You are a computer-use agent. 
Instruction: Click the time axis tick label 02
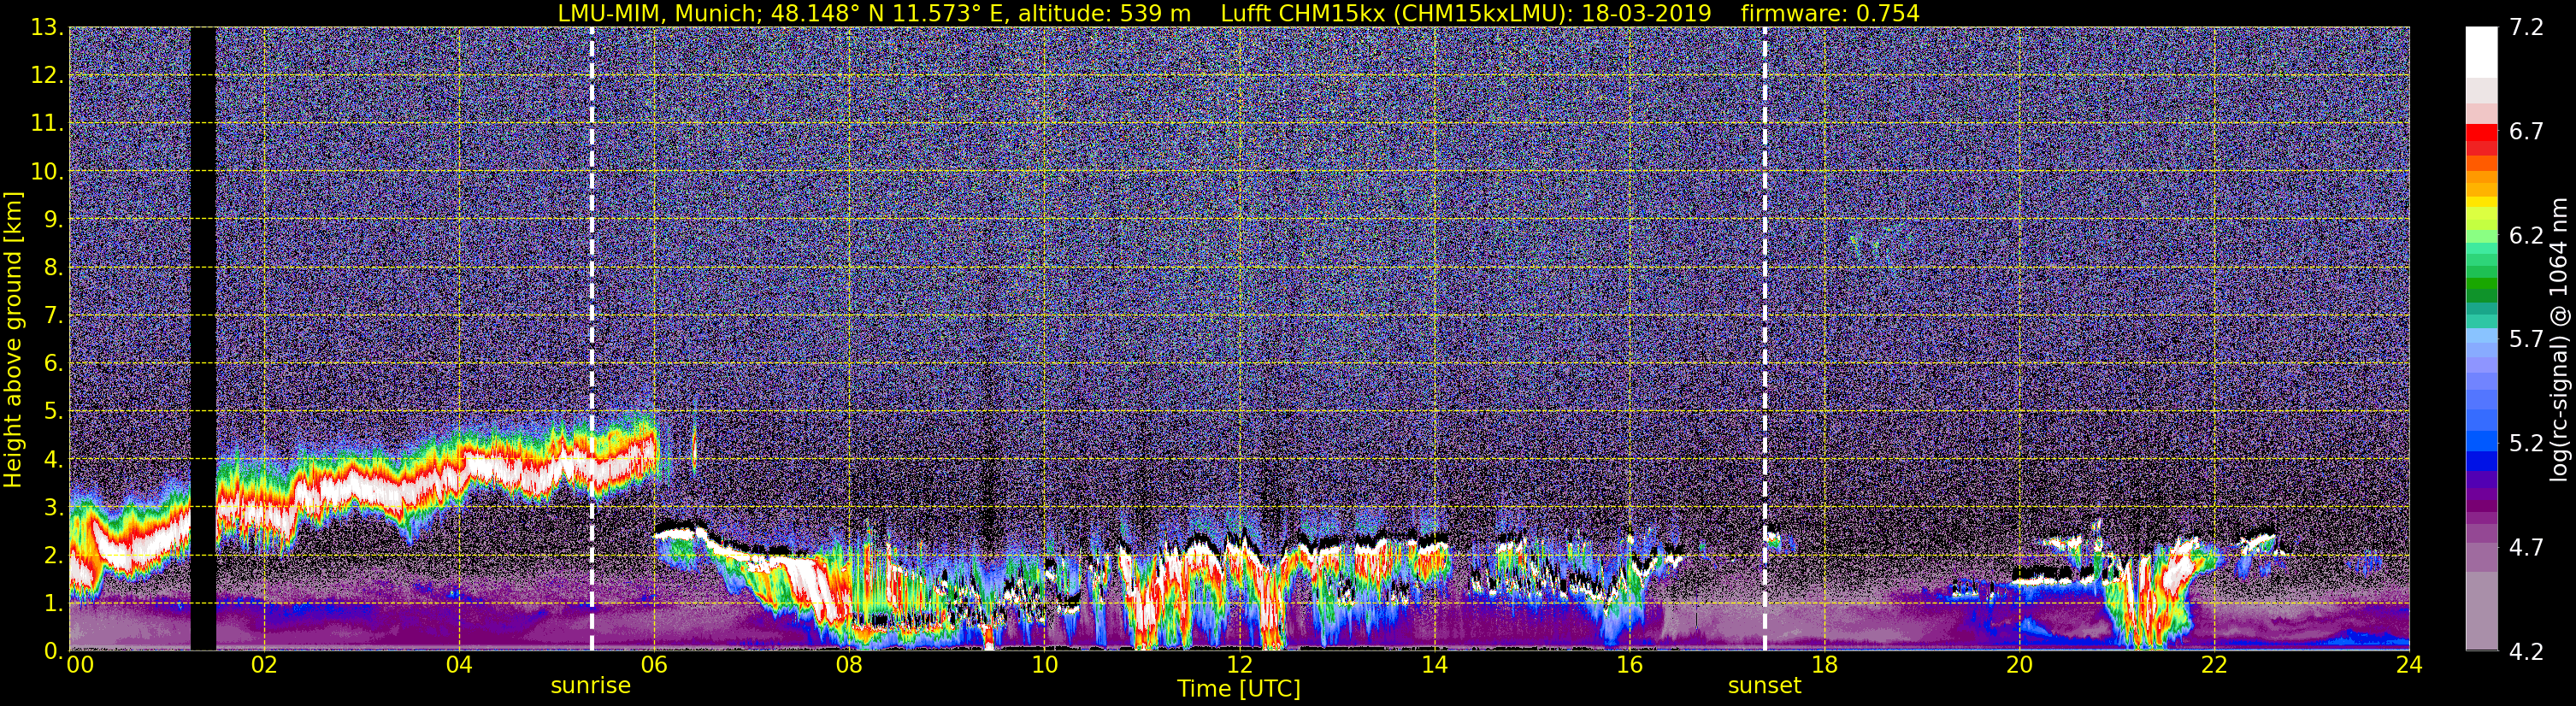264,666
